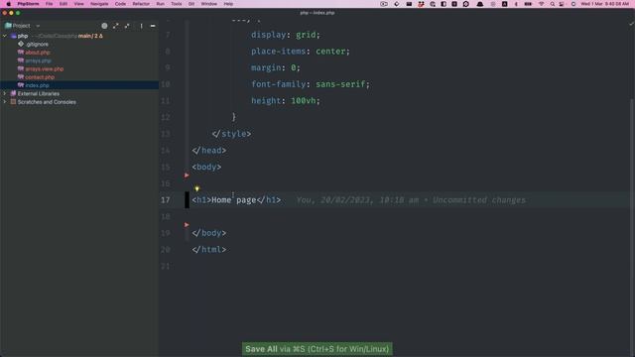635x357 pixels.
Task: Click the 'height: 100vh;' code line
Action: click(286, 101)
